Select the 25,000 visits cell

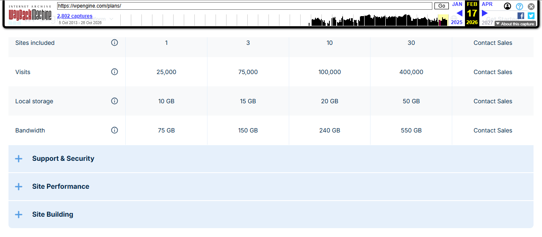pos(166,72)
